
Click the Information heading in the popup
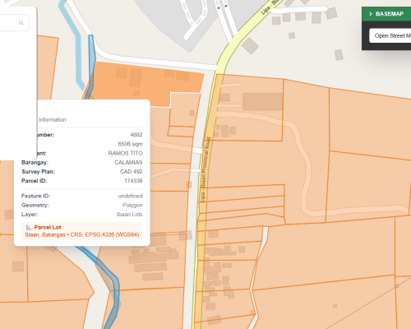[53, 120]
